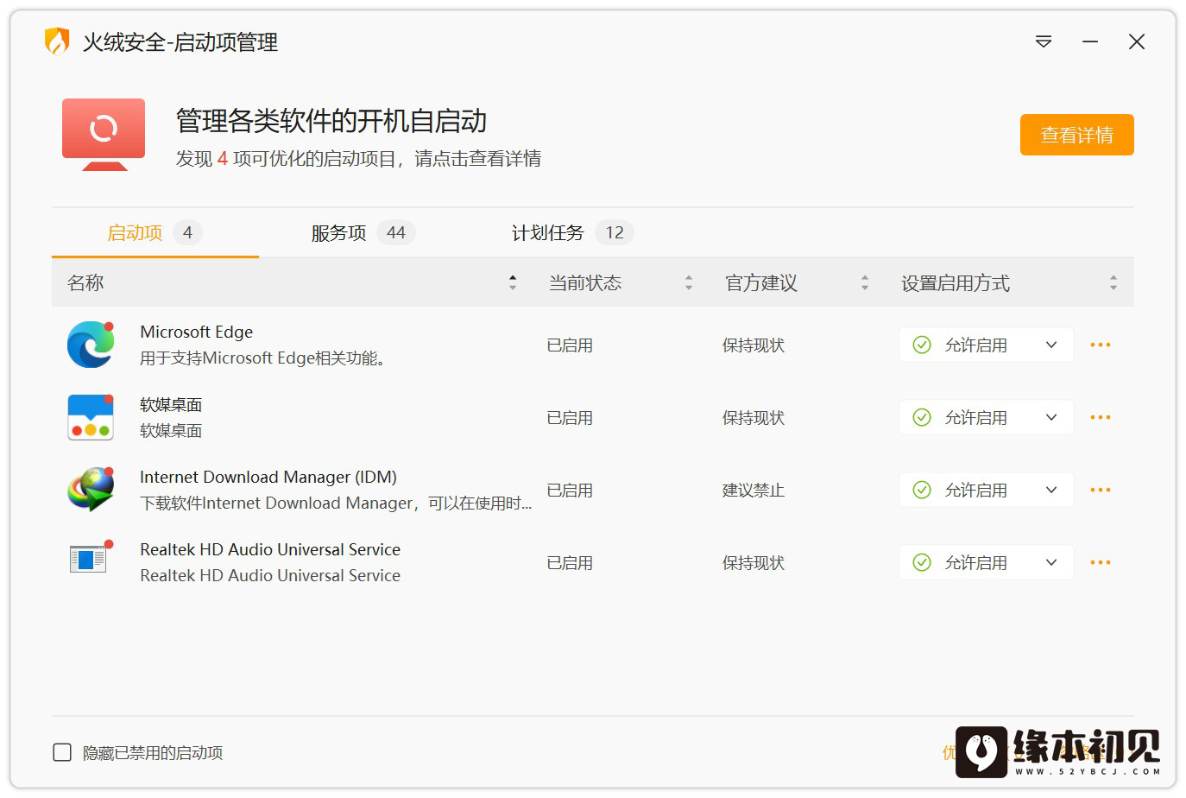This screenshot has width=1186, height=798.
Task: Click 建议禁止 suggestion for Internet Download Manager
Action: (x=754, y=491)
